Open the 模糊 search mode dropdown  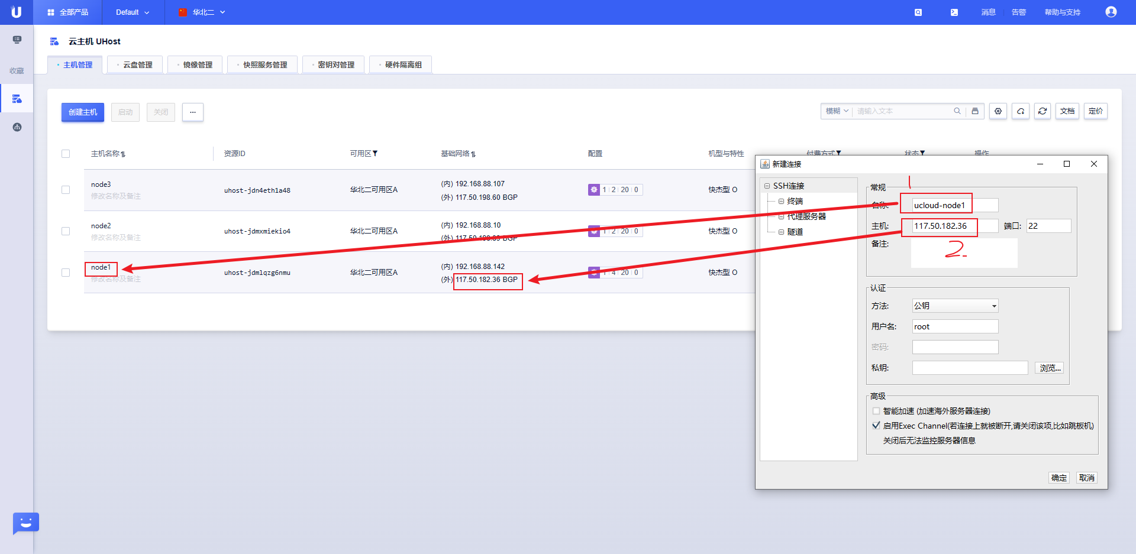tap(837, 111)
